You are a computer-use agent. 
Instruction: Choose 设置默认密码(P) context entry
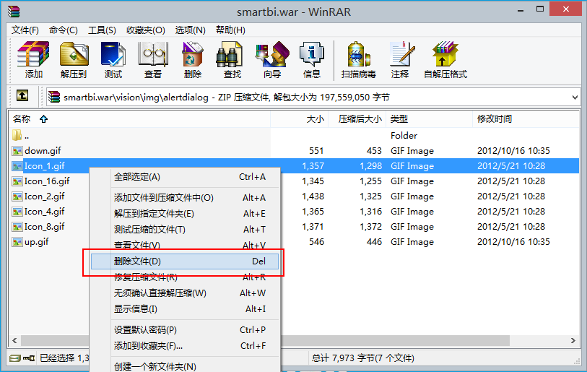(185, 330)
